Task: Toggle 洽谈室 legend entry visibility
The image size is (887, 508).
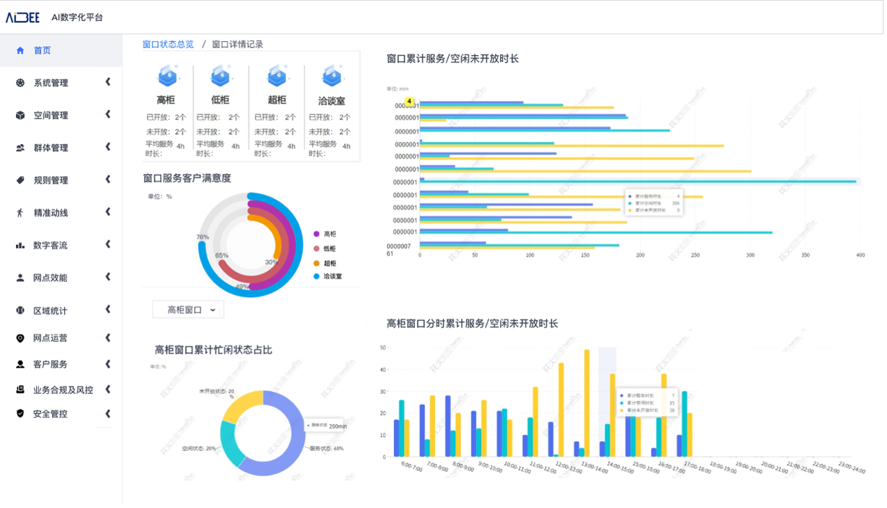Action: 327,276
